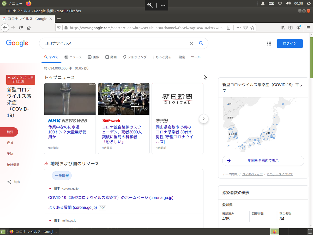Click the Firefox home icon
Viewport: 313px width, 235px height.
coord(29,28)
